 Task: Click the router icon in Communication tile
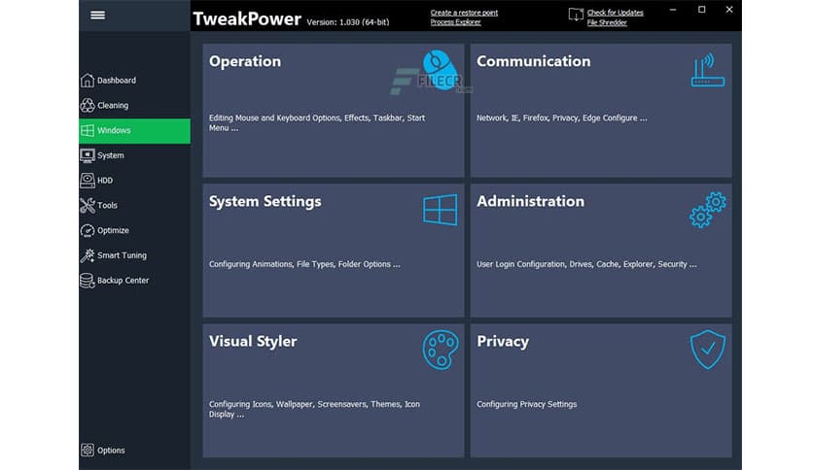point(708,70)
